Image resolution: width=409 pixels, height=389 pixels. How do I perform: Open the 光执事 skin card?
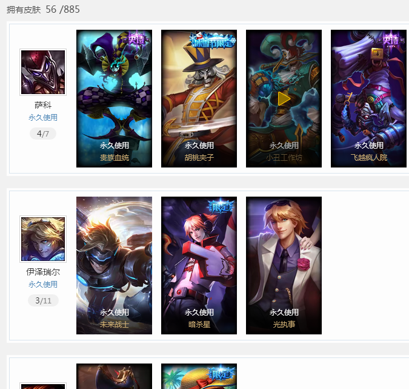284,265
